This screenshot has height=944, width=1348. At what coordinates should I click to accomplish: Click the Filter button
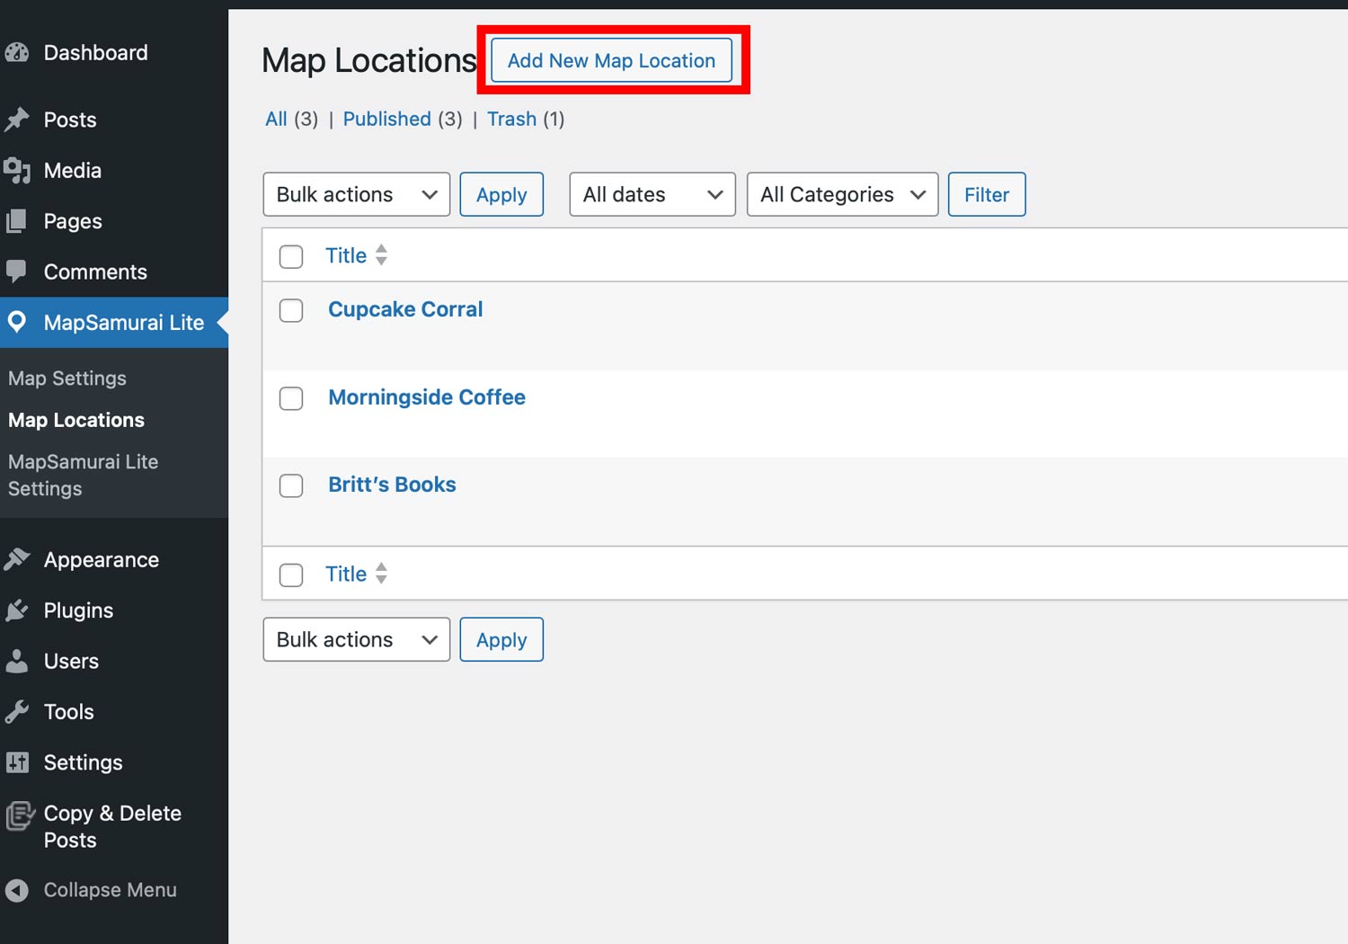tap(987, 194)
